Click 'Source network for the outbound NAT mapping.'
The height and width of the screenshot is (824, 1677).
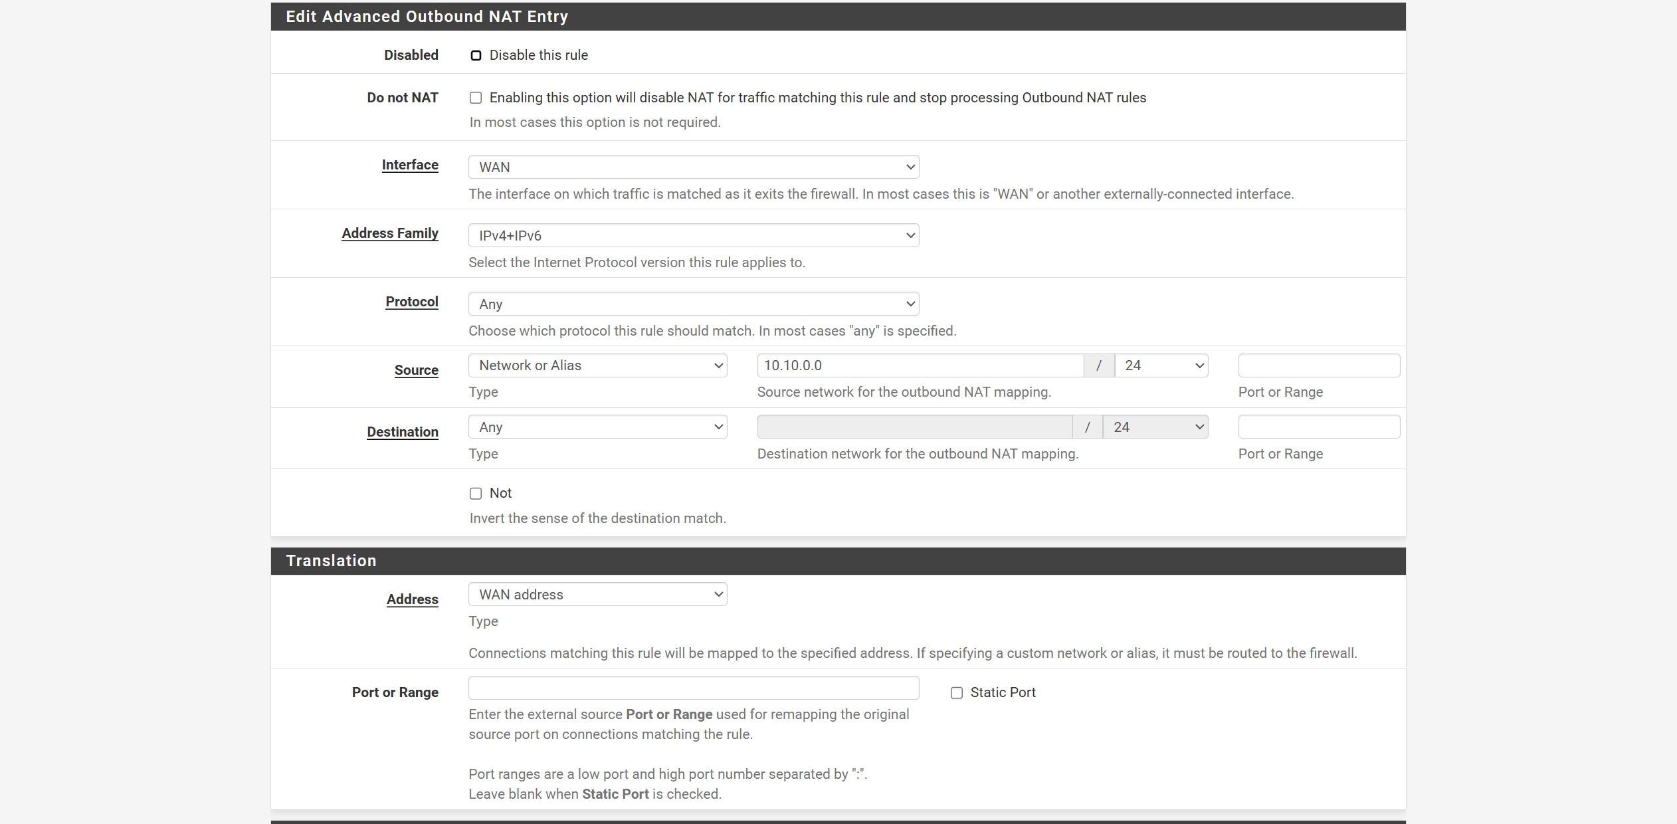pos(904,392)
